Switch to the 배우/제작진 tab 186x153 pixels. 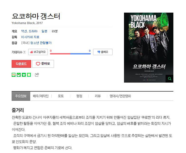(x=41, y=96)
